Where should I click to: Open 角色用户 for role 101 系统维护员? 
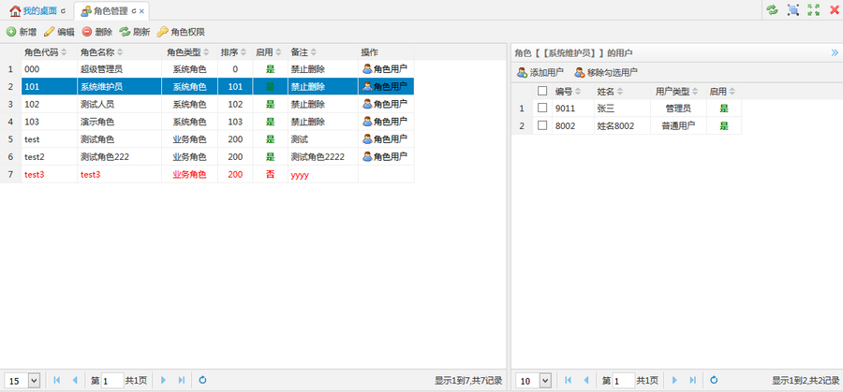point(385,86)
